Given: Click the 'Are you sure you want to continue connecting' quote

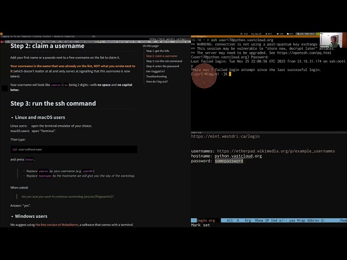Looking at the screenshot, I should pos(67,197).
